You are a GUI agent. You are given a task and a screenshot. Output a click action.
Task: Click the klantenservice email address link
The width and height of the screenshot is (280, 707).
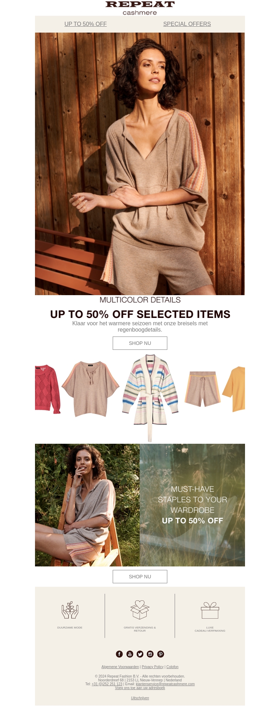click(165, 684)
